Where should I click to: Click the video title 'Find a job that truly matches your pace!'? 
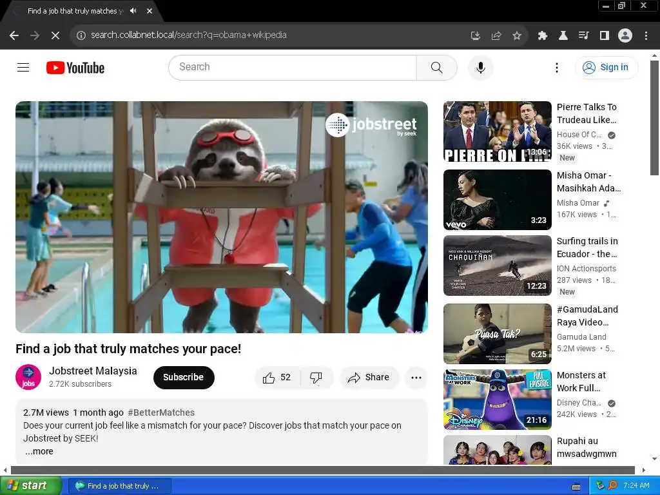tap(128, 349)
